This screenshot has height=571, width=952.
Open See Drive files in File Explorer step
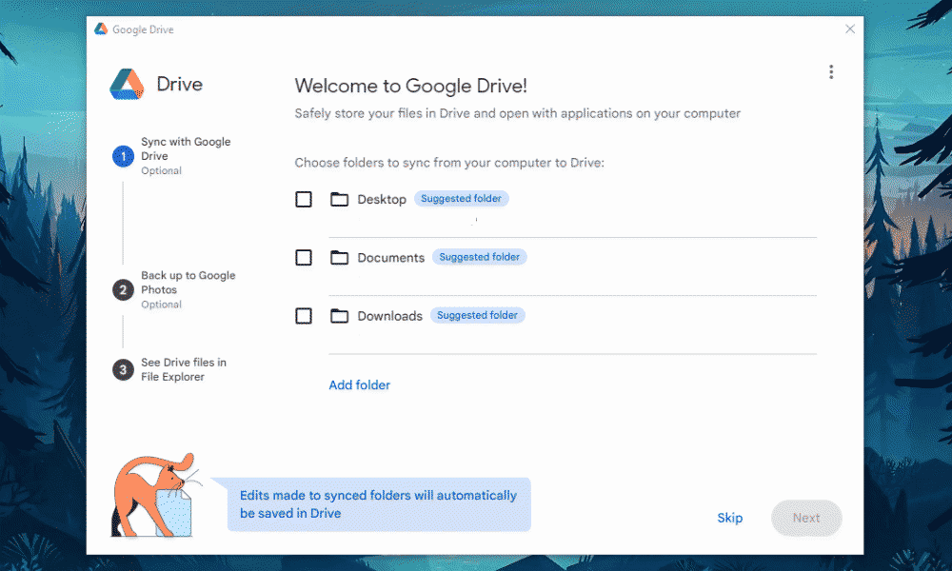point(184,369)
